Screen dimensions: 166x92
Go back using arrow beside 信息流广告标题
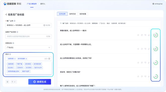[x=6, y=15]
